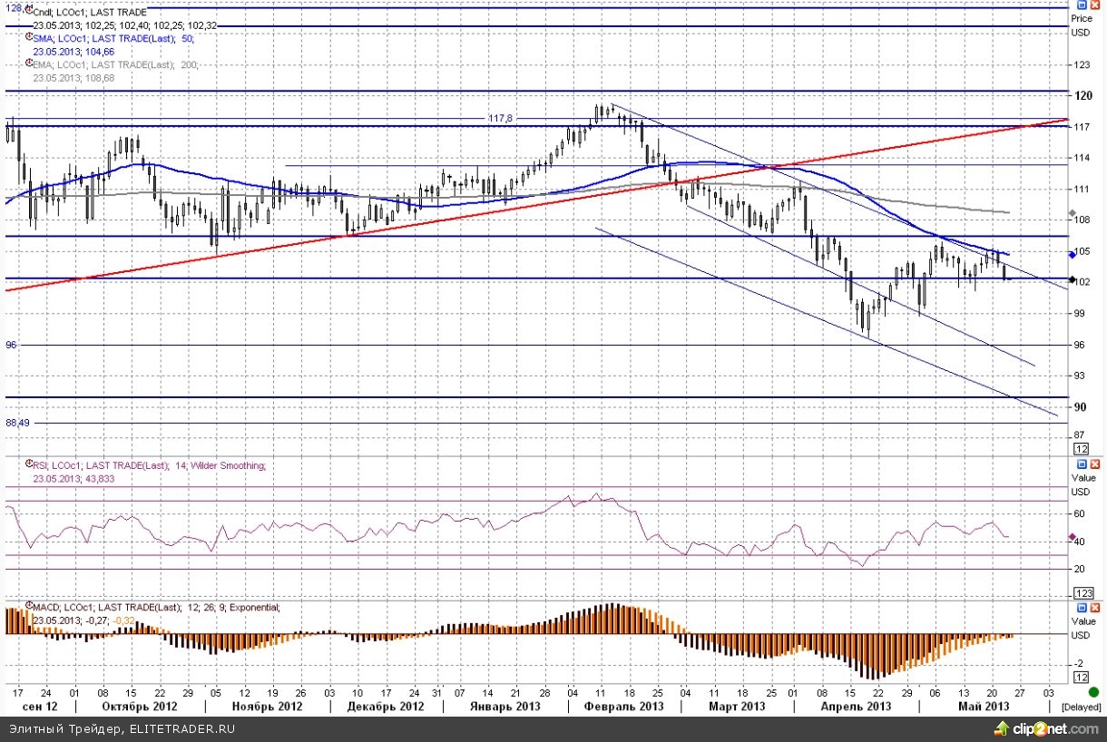Click the clock icon beside the MACD legend
The width and height of the screenshot is (1107, 742).
29,605
